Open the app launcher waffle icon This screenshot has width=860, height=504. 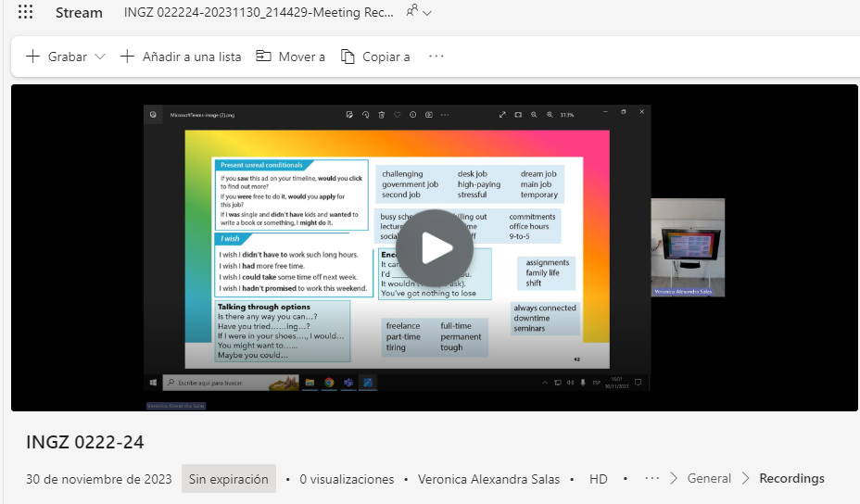click(25, 13)
